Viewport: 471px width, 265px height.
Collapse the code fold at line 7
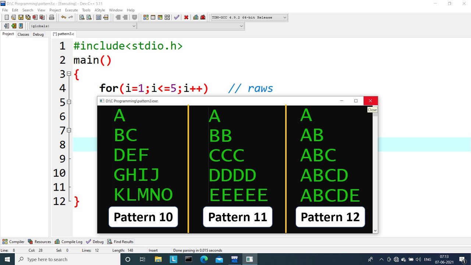[69, 130]
